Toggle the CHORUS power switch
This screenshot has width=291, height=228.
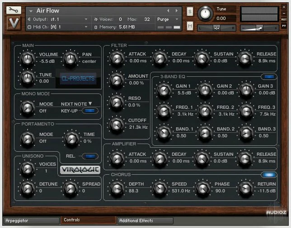(x=269, y=175)
